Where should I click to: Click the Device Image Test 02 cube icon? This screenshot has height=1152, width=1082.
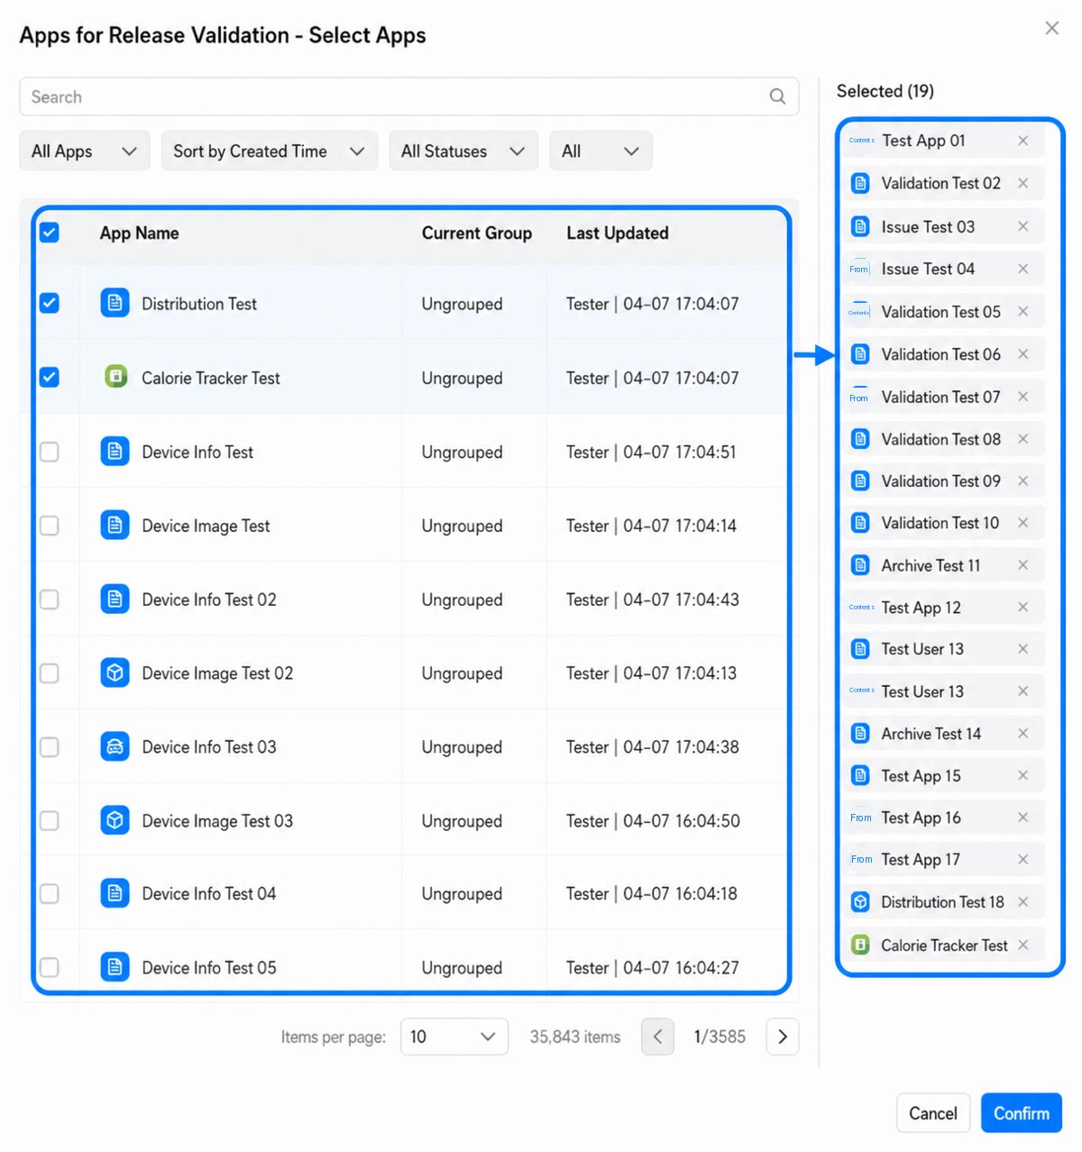(x=115, y=672)
